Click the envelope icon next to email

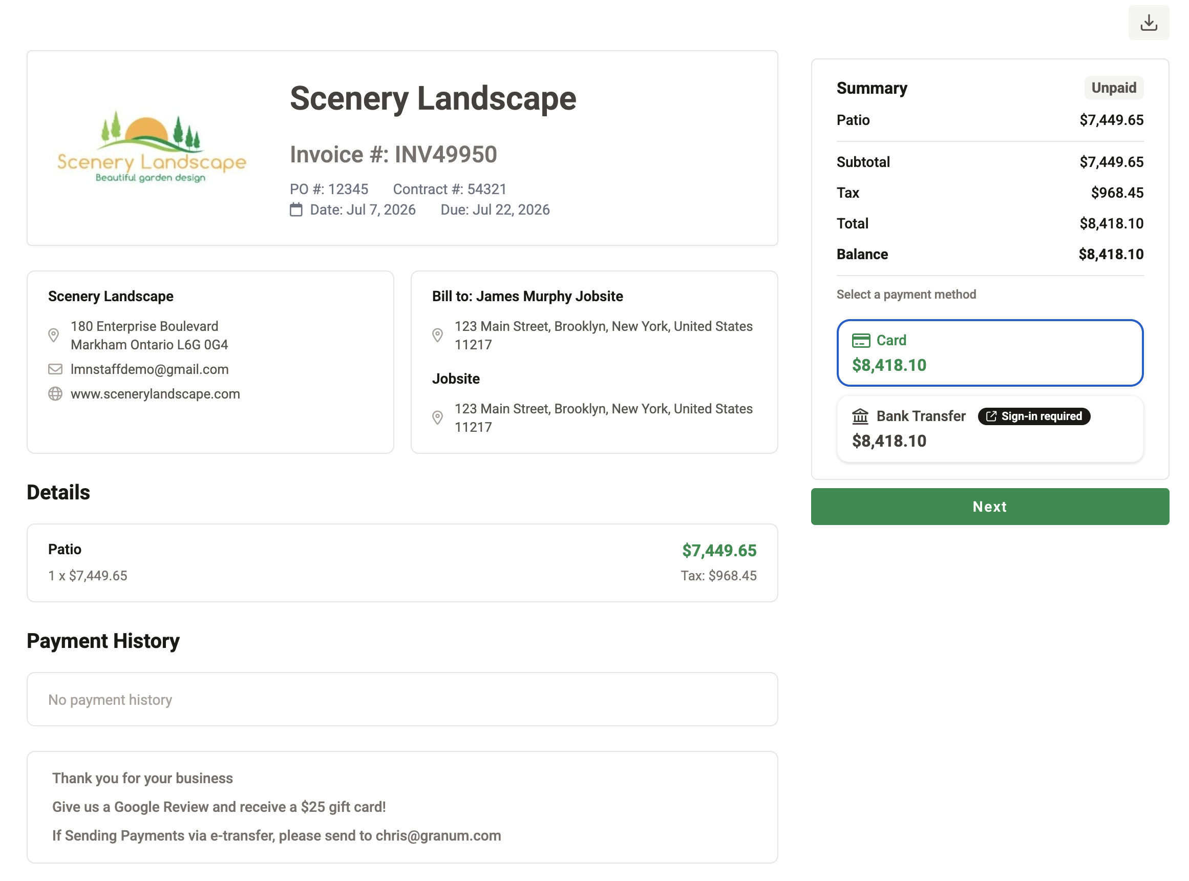click(x=55, y=369)
